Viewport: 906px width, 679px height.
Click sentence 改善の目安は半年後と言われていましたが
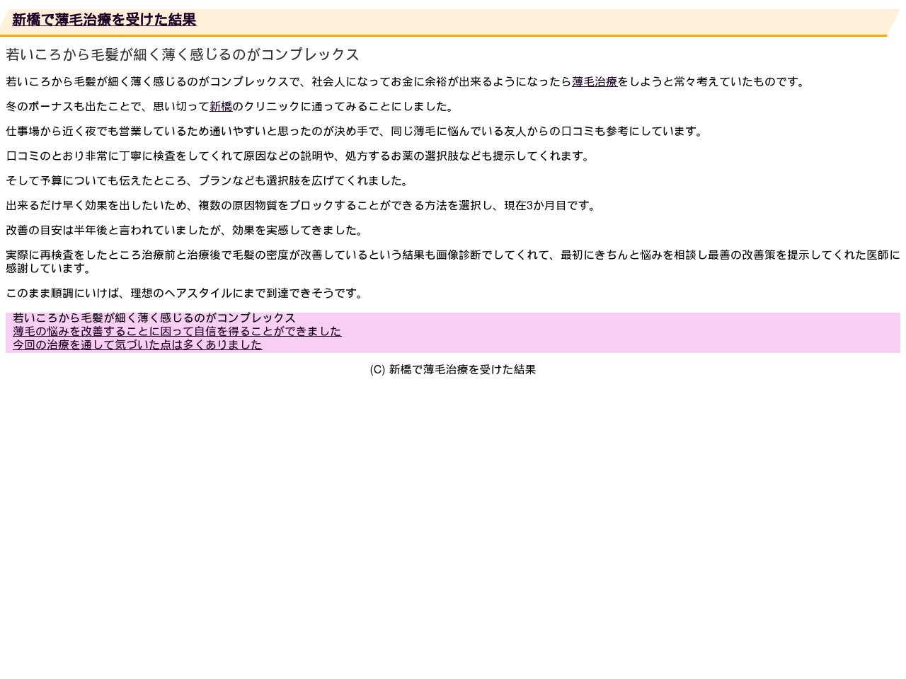(187, 231)
